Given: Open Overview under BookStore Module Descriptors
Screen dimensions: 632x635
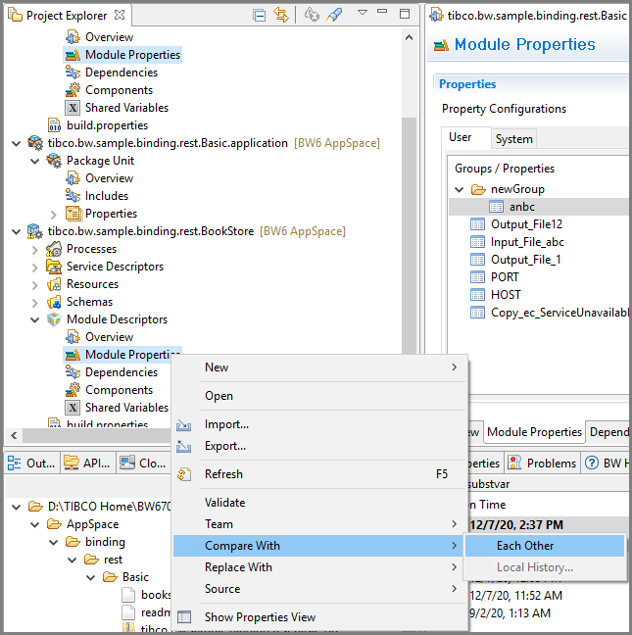Looking at the screenshot, I should click(x=109, y=337).
